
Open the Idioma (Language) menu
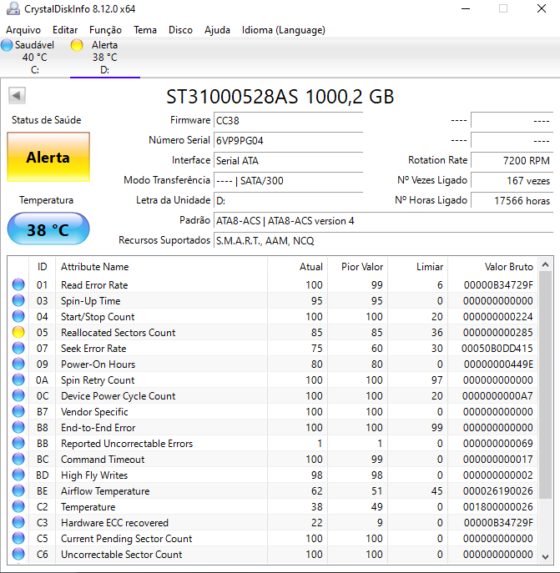point(284,30)
